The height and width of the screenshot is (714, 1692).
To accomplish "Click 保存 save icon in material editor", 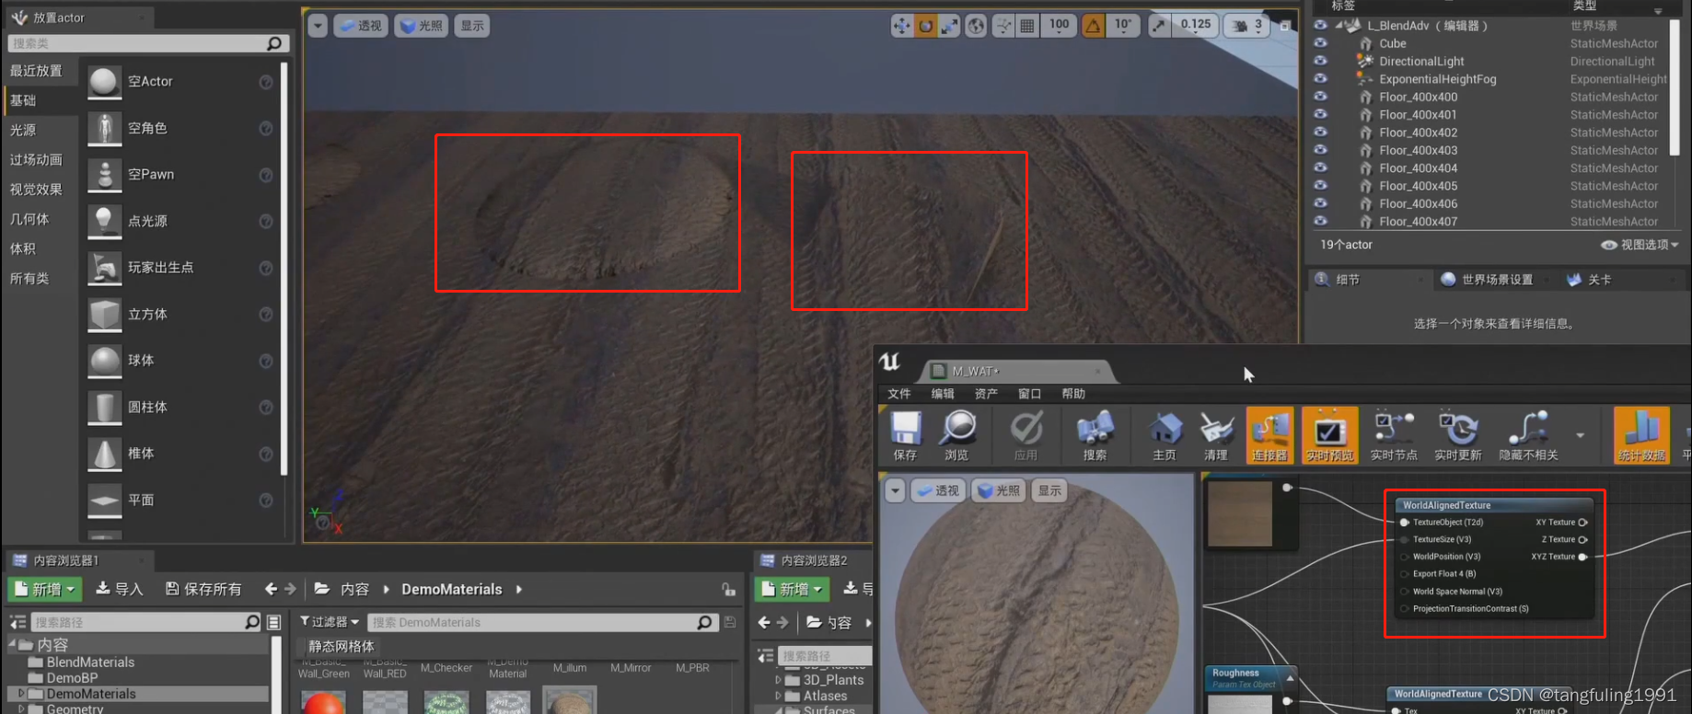I will (x=905, y=434).
